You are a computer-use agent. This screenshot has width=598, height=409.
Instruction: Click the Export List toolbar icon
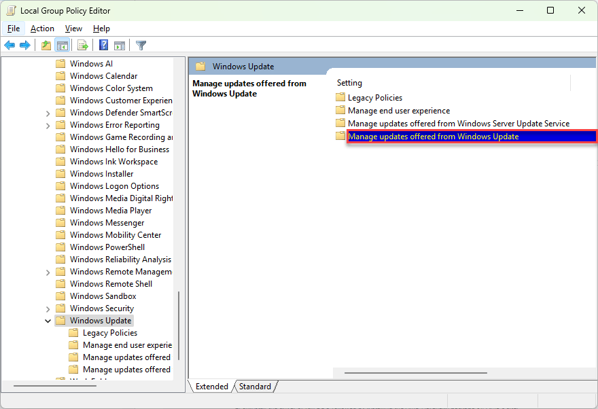(x=83, y=46)
